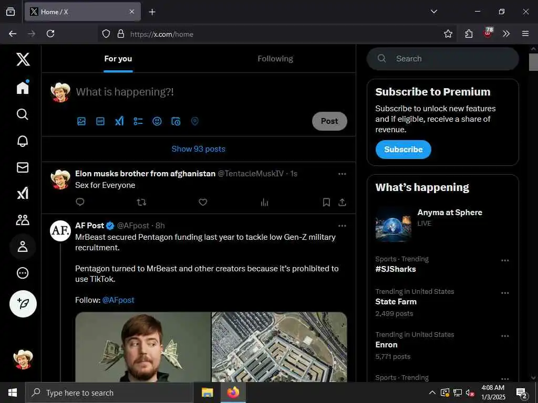The image size is (538, 403).
Task: Open Messages envelope in the sidebar
Action: click(23, 167)
